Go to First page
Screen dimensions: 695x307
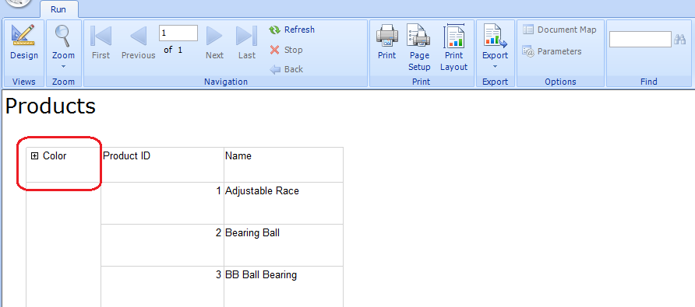pyautogui.click(x=101, y=43)
